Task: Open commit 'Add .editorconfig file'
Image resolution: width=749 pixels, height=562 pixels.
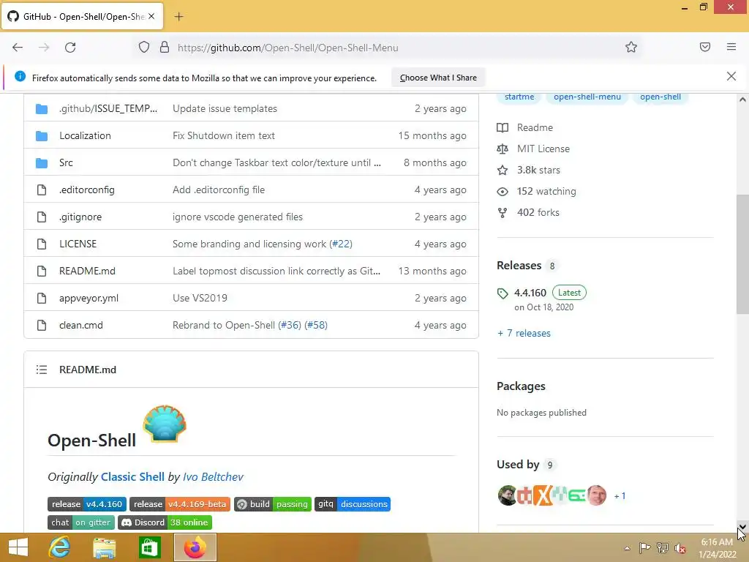Action: pyautogui.click(x=218, y=190)
